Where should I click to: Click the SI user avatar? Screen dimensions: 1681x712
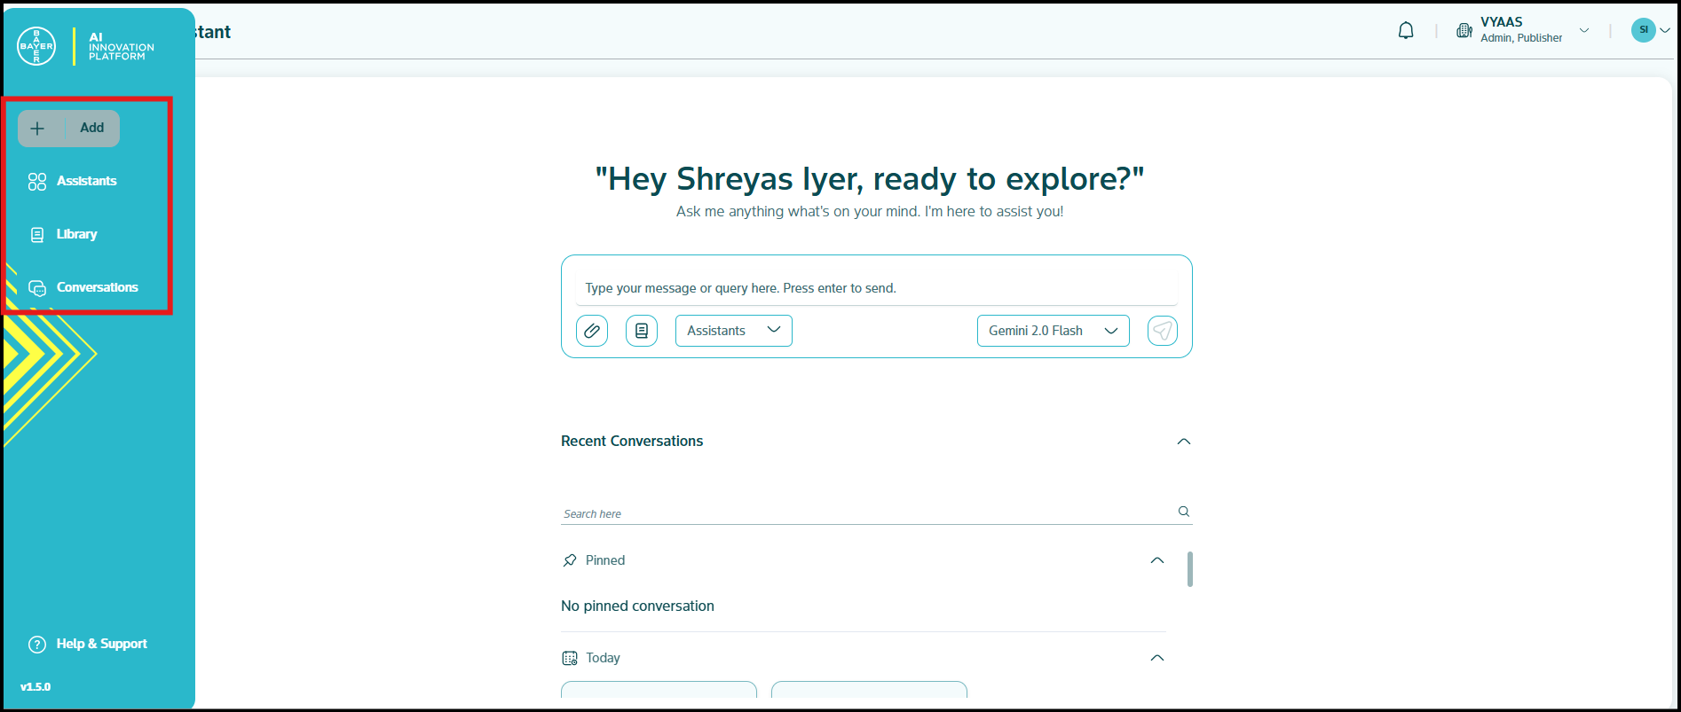click(x=1643, y=30)
